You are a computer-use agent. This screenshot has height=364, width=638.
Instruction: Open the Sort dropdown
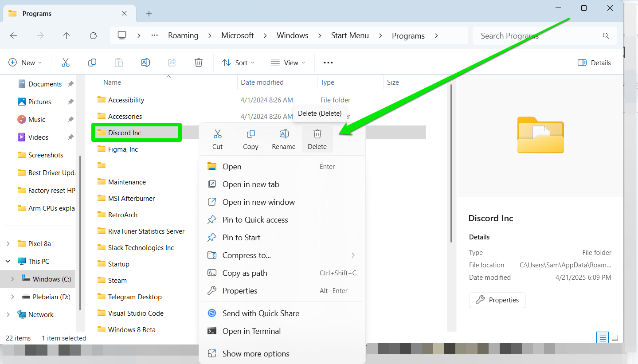coord(239,63)
